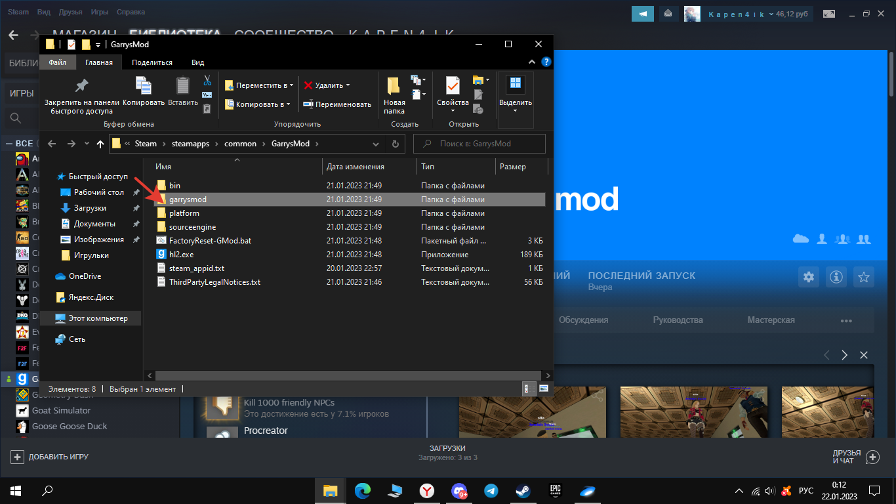Open the game settings gear in Steam
This screenshot has height=504, width=896.
point(809,276)
